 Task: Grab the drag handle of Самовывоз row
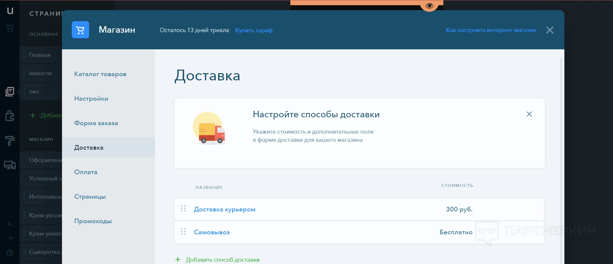point(183,232)
